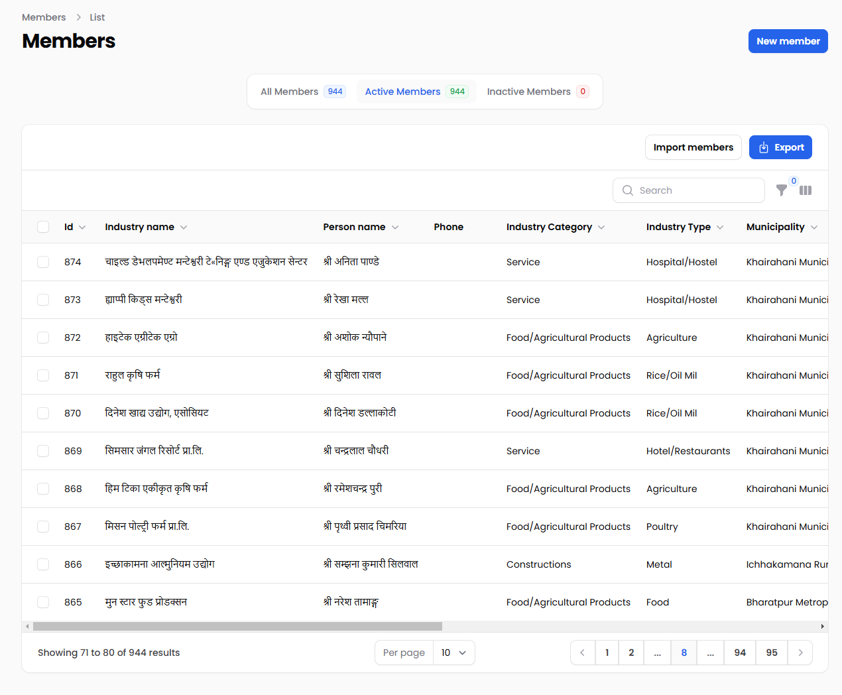Screen dimensions: 842x695
Task: Click the search magnifier icon
Action: pos(627,190)
